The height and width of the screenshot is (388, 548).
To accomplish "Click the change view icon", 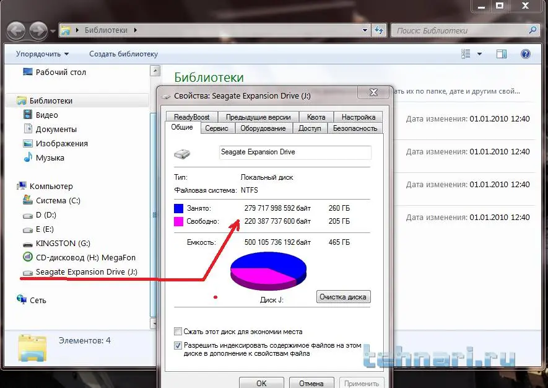I will tap(466, 54).
